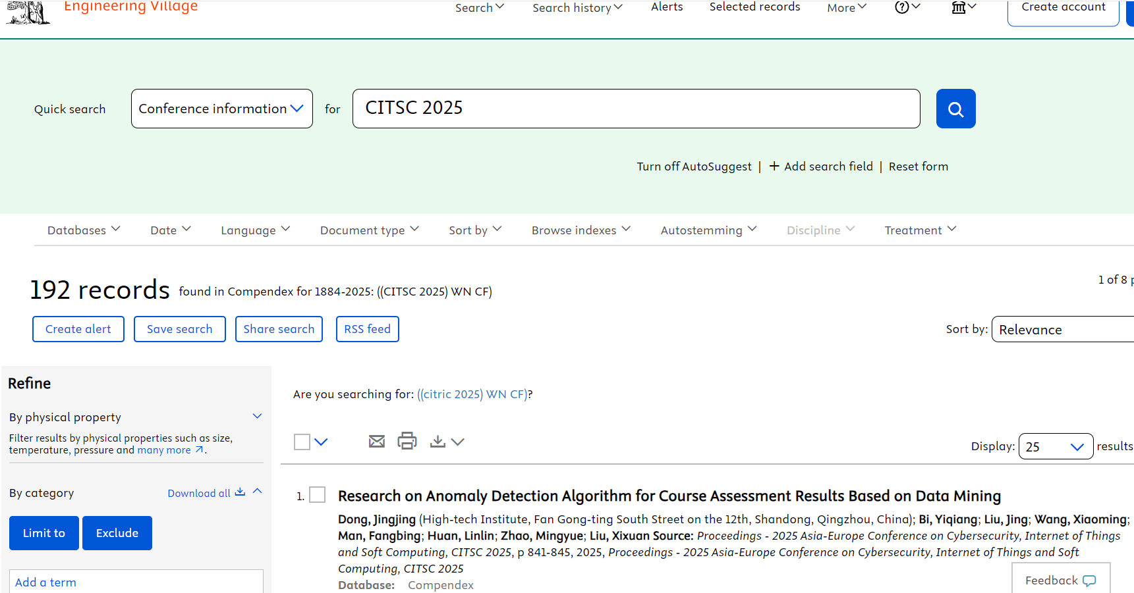Click the Engineering Village tree logo
The width and height of the screenshot is (1134, 593).
[28, 12]
